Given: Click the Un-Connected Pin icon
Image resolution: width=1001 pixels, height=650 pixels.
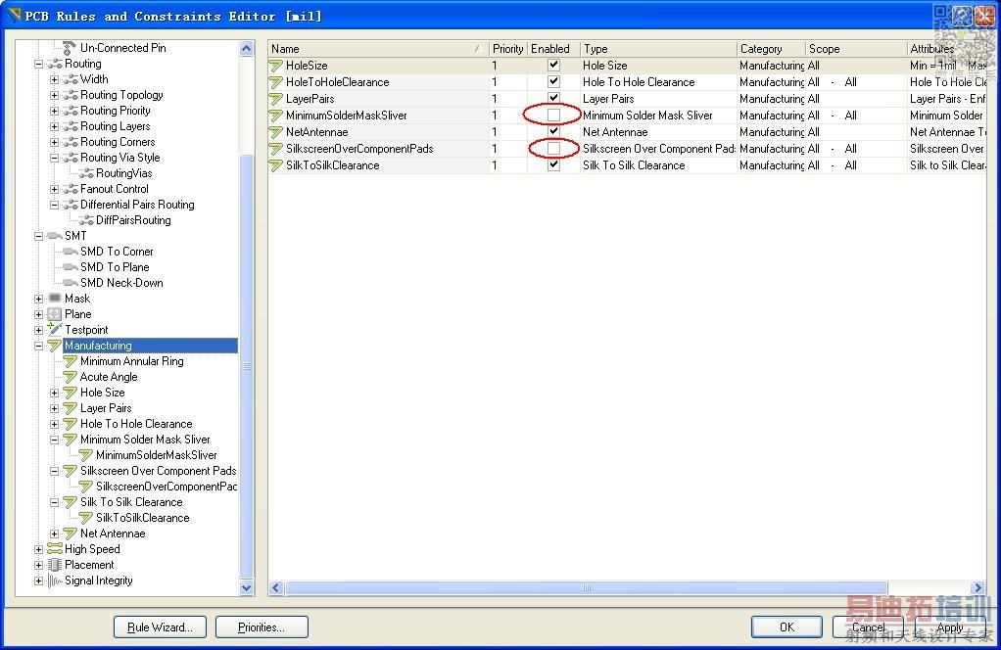Looking at the screenshot, I should [71, 48].
